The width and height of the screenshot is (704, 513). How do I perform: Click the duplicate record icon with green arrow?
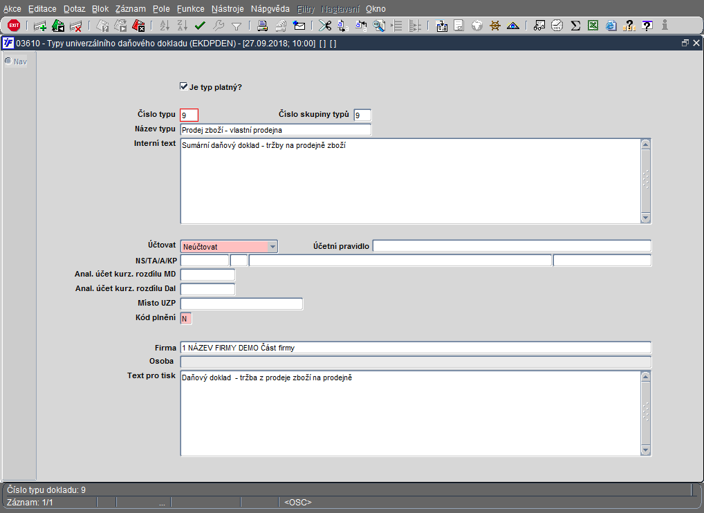pos(58,26)
